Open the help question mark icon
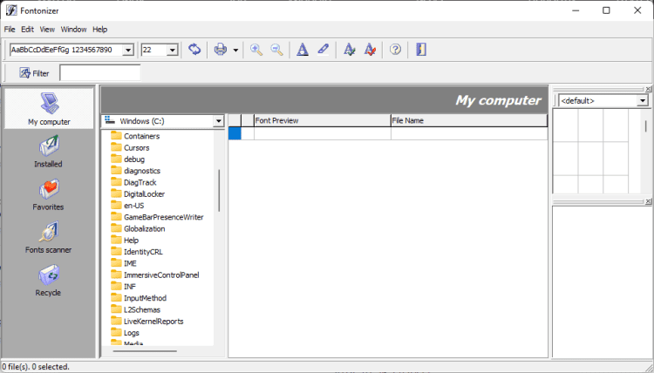Screen dimensions: 654x373 tap(395, 50)
